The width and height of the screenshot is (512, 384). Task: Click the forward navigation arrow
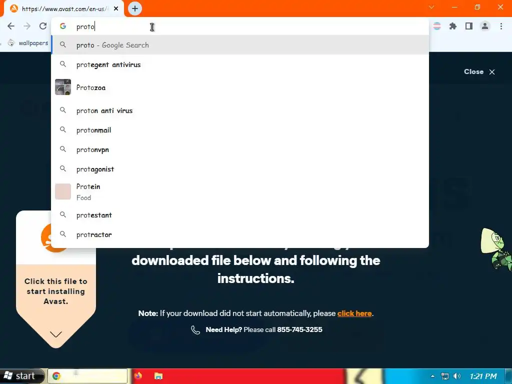[x=27, y=26]
